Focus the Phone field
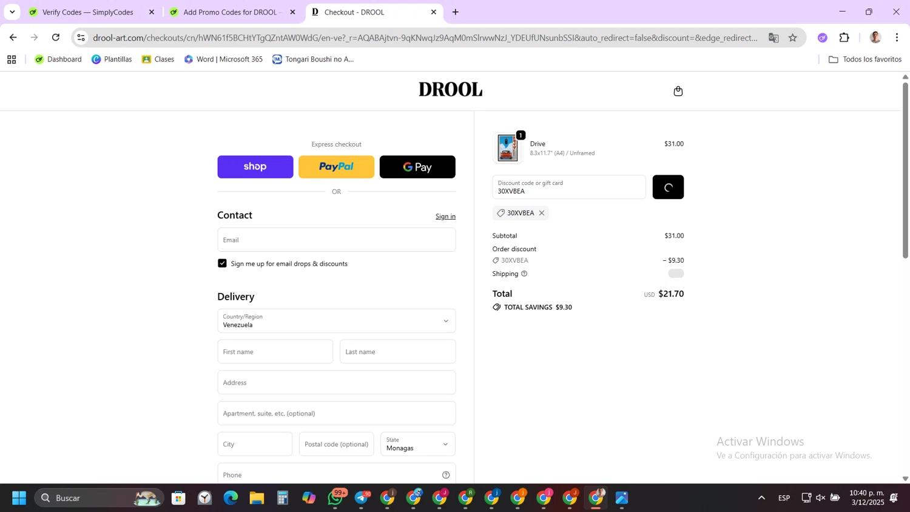The image size is (910, 512). (336, 474)
